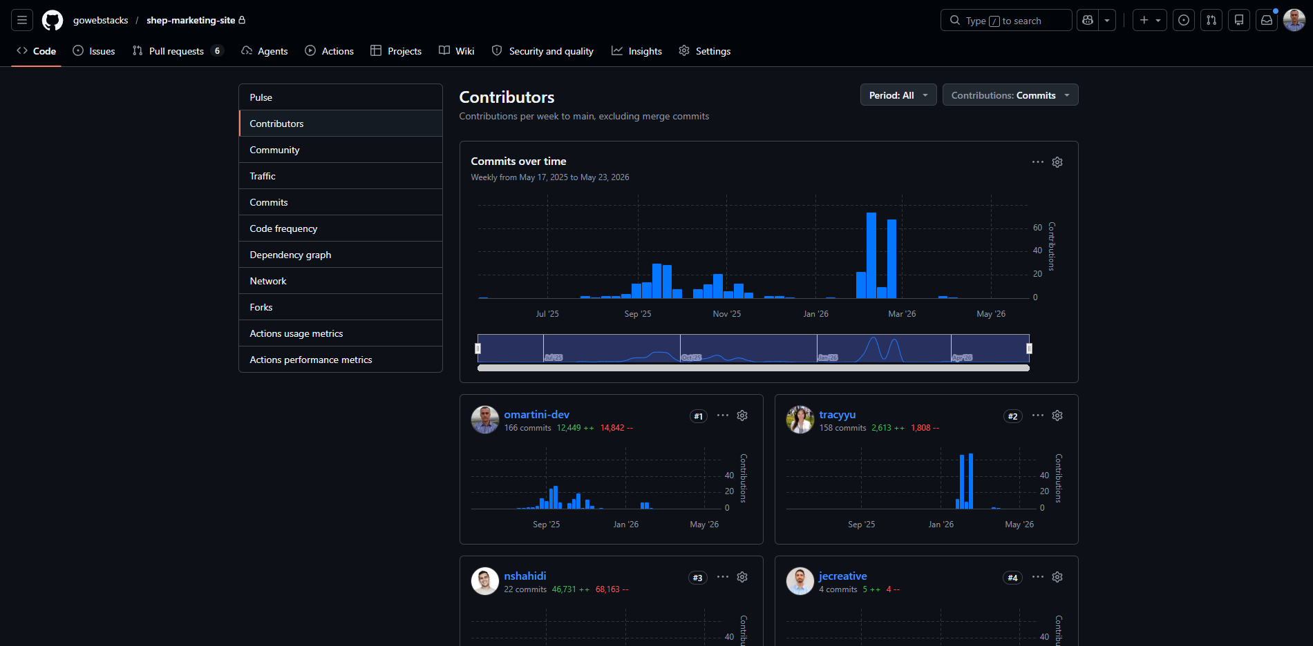Switch to the Wiki tab
1313x646 pixels.
[457, 51]
